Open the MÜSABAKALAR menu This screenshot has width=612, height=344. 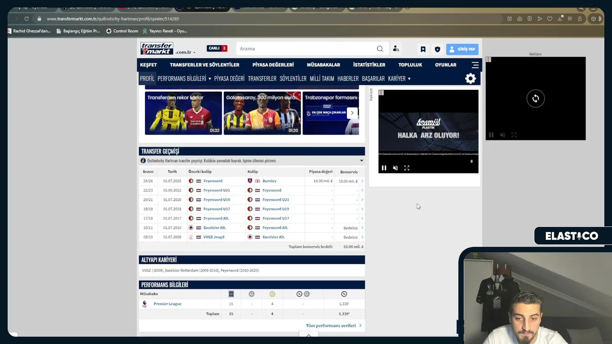tap(323, 65)
